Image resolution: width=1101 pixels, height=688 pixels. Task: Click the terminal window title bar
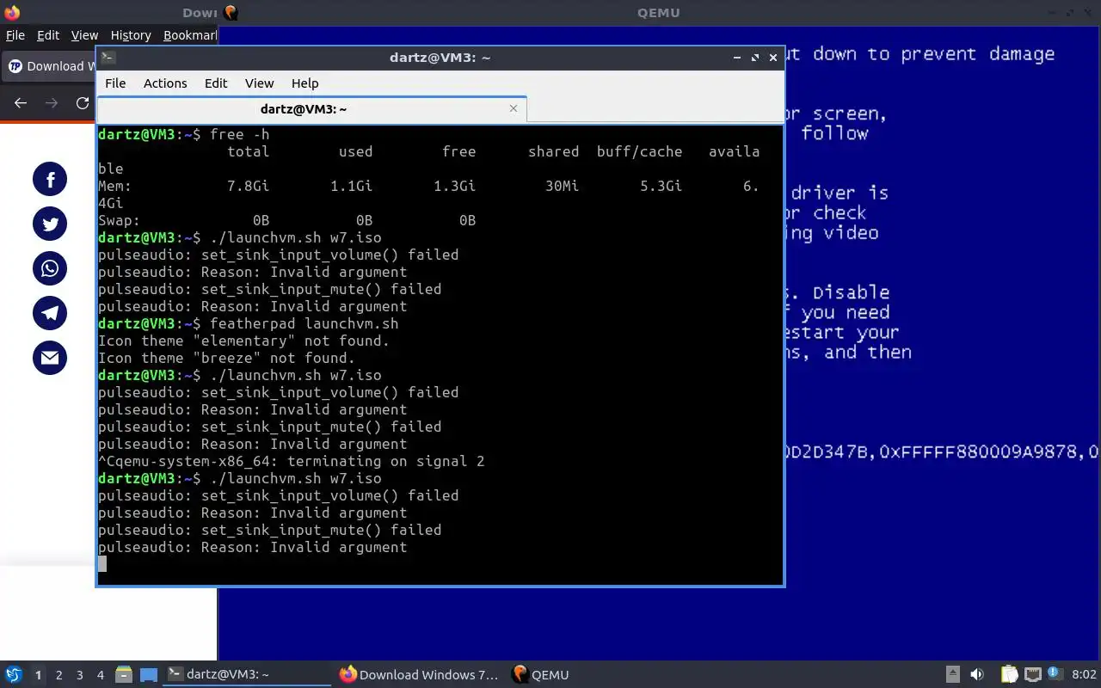click(439, 58)
